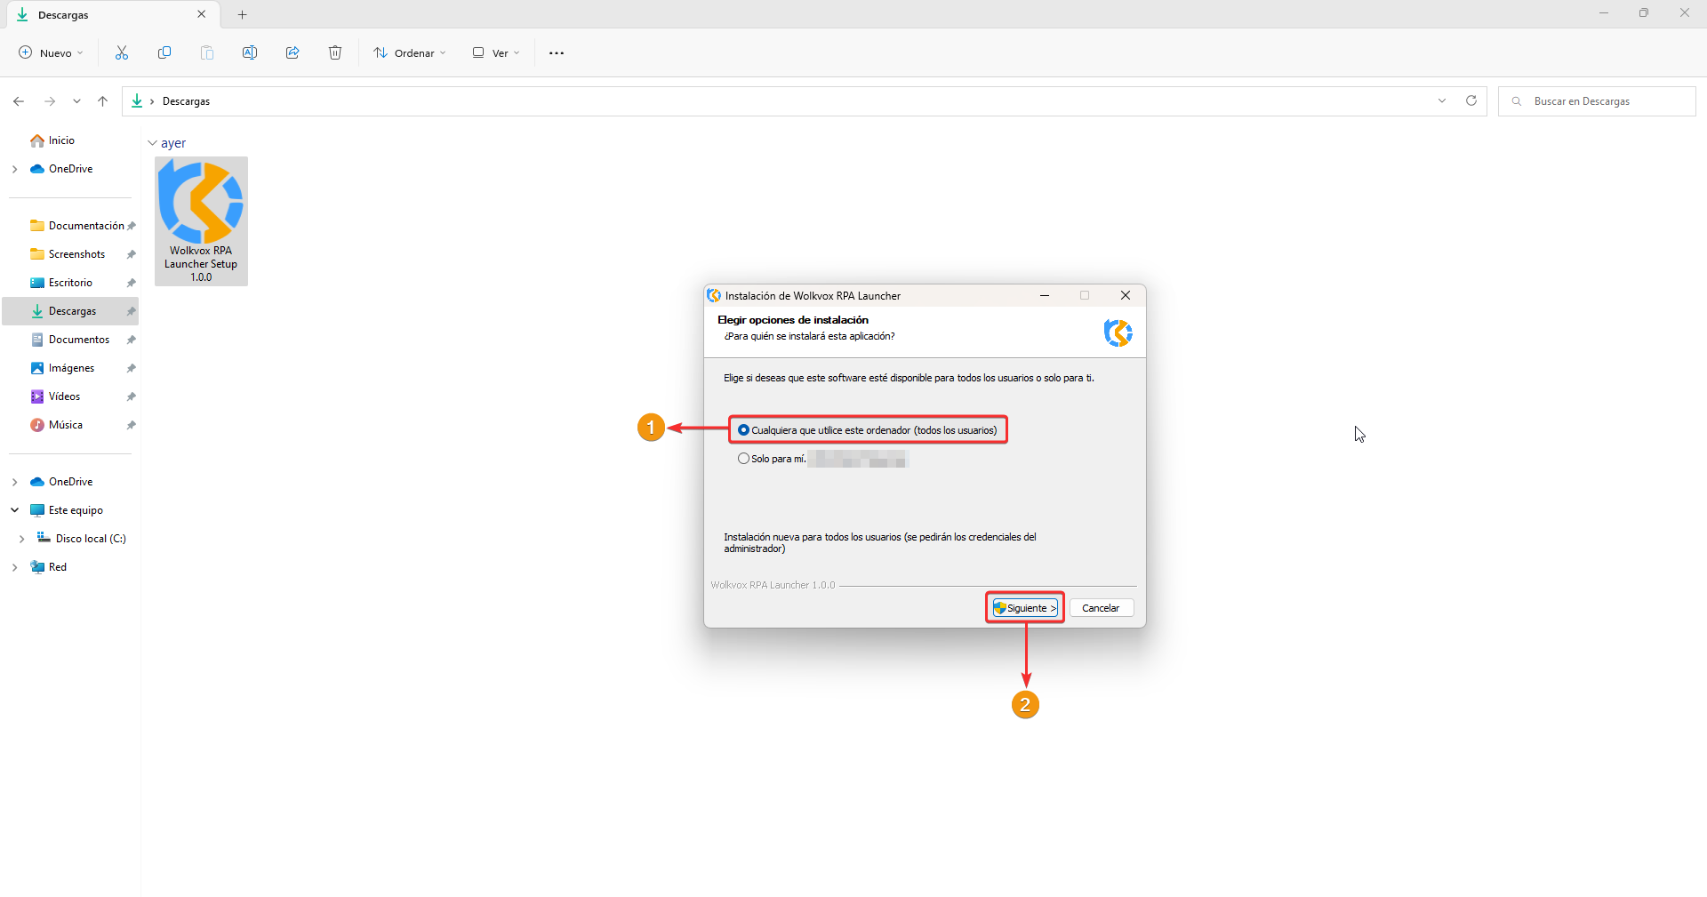The width and height of the screenshot is (1707, 897).
Task: Click the Buscar en Descargas search box
Action: [x=1597, y=101]
